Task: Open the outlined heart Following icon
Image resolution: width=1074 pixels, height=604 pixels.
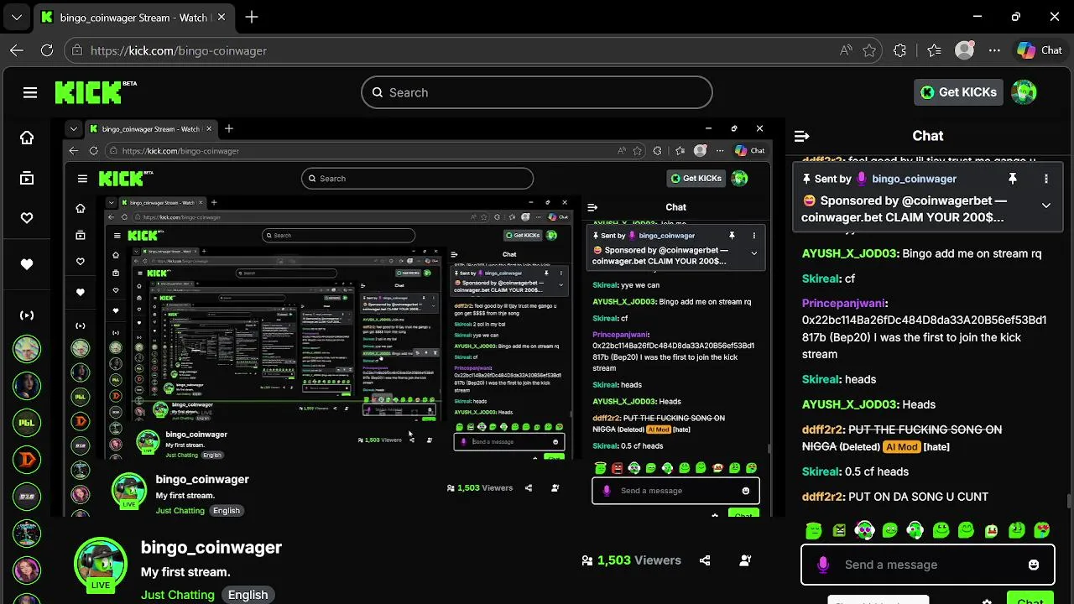Action: coord(27,218)
